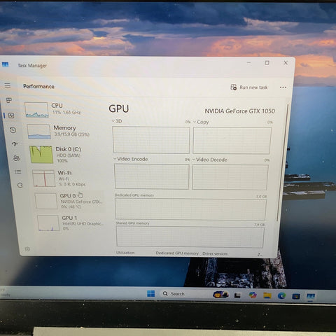The height and width of the screenshot is (336, 336).
Task: Click the Video Encode graph
Action: [x=152, y=176]
